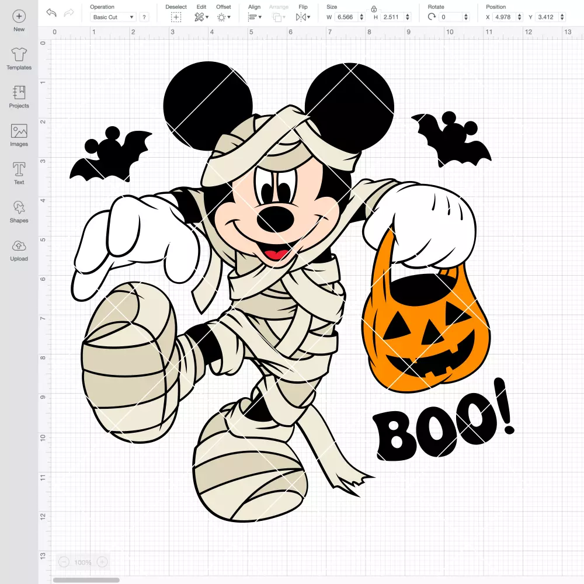
Task: Click the Undo arrow
Action: coord(51,13)
